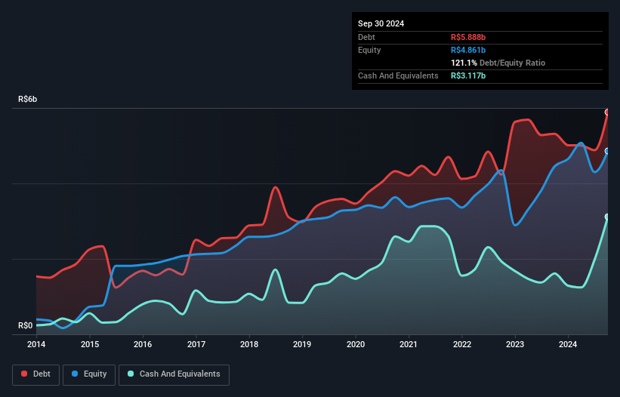Click the 2023 year tick label
Screen dimensions: 620x397
(515, 345)
